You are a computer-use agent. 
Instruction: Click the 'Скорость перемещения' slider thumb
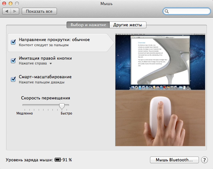click(62, 106)
